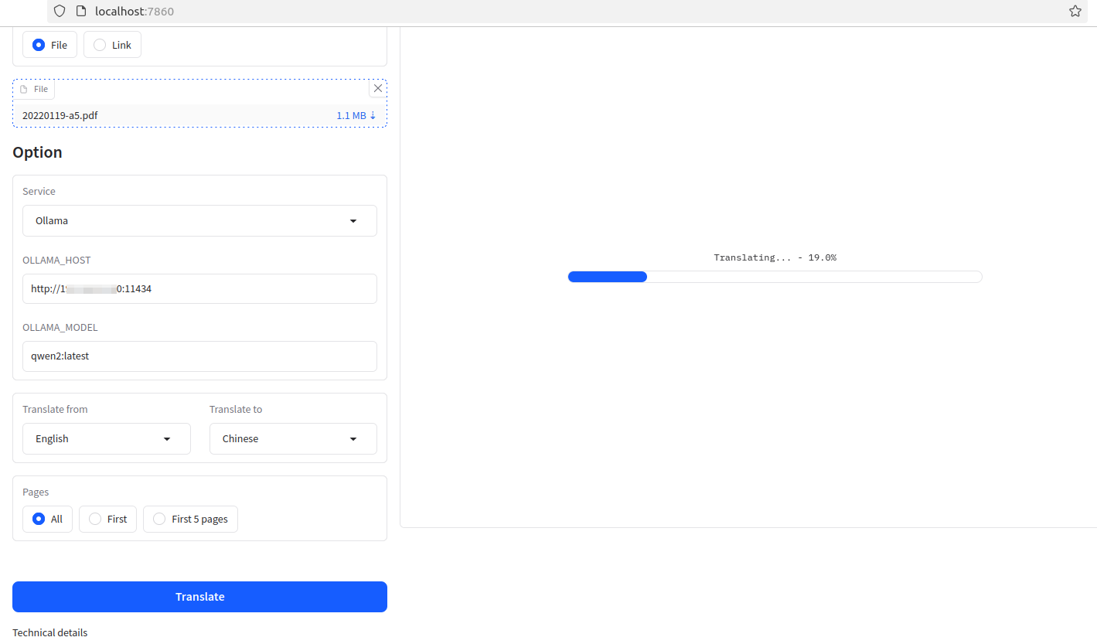Open the Translate to Chinese dropdown
This screenshot has height=644, width=1097.
click(292, 438)
